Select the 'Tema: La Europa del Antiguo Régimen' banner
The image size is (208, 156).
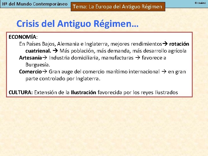pyautogui.click(x=118, y=7)
